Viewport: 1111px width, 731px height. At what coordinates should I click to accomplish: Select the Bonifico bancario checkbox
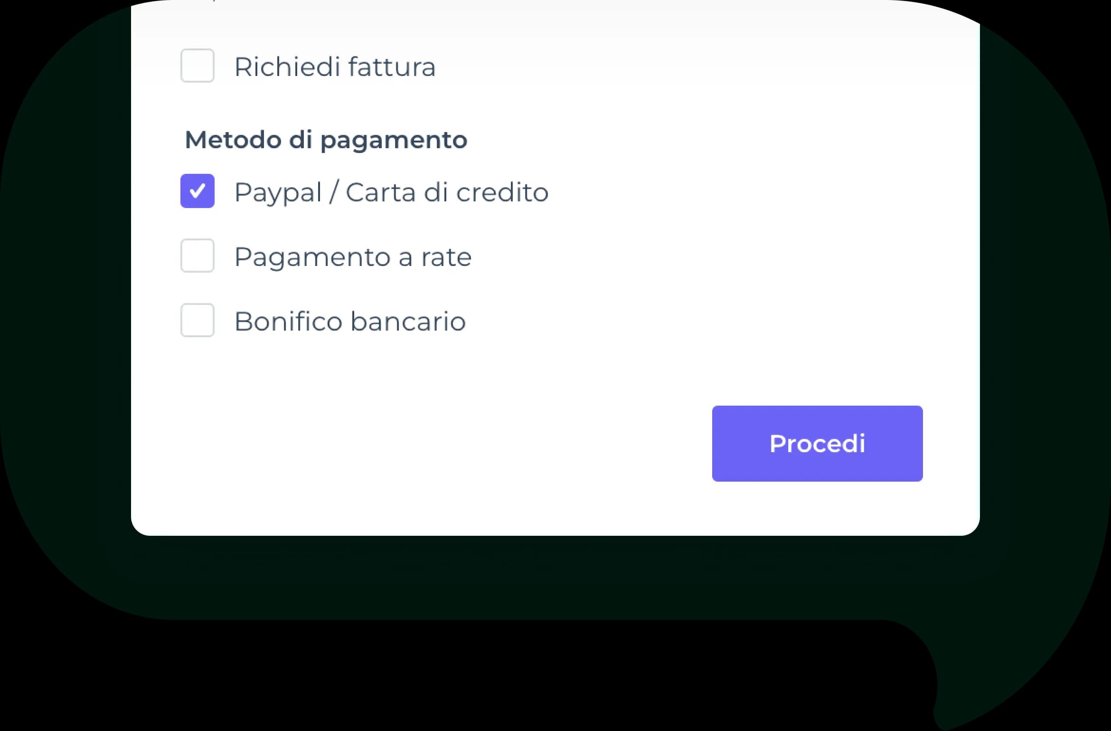[x=197, y=320]
